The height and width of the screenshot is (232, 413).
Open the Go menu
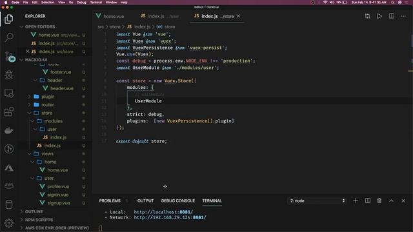click(71, 3)
